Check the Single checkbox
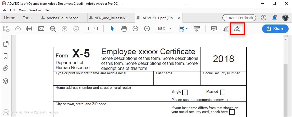The height and width of the screenshot is (117, 292). pyautogui.click(x=185, y=92)
